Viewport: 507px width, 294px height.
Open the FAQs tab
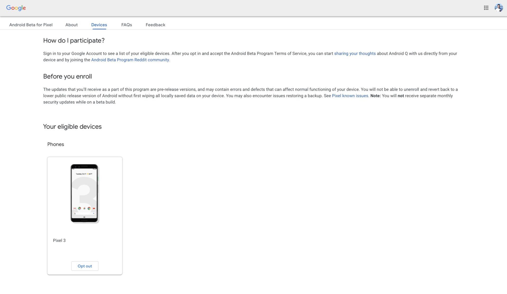click(126, 25)
